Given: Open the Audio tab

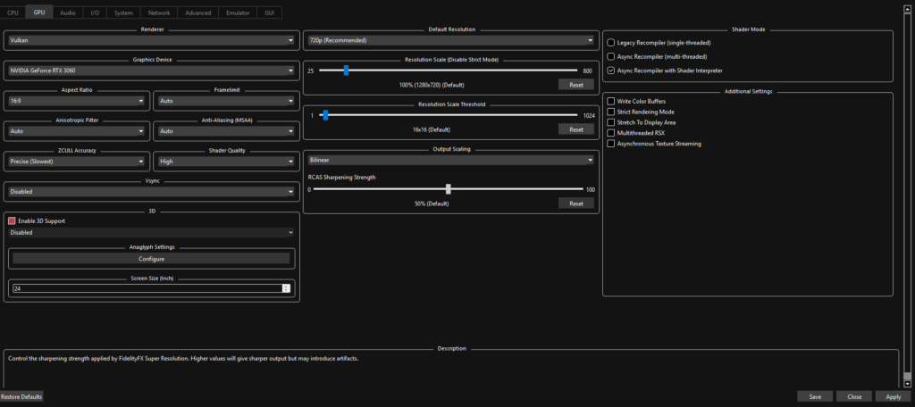Looking at the screenshot, I should tap(68, 12).
